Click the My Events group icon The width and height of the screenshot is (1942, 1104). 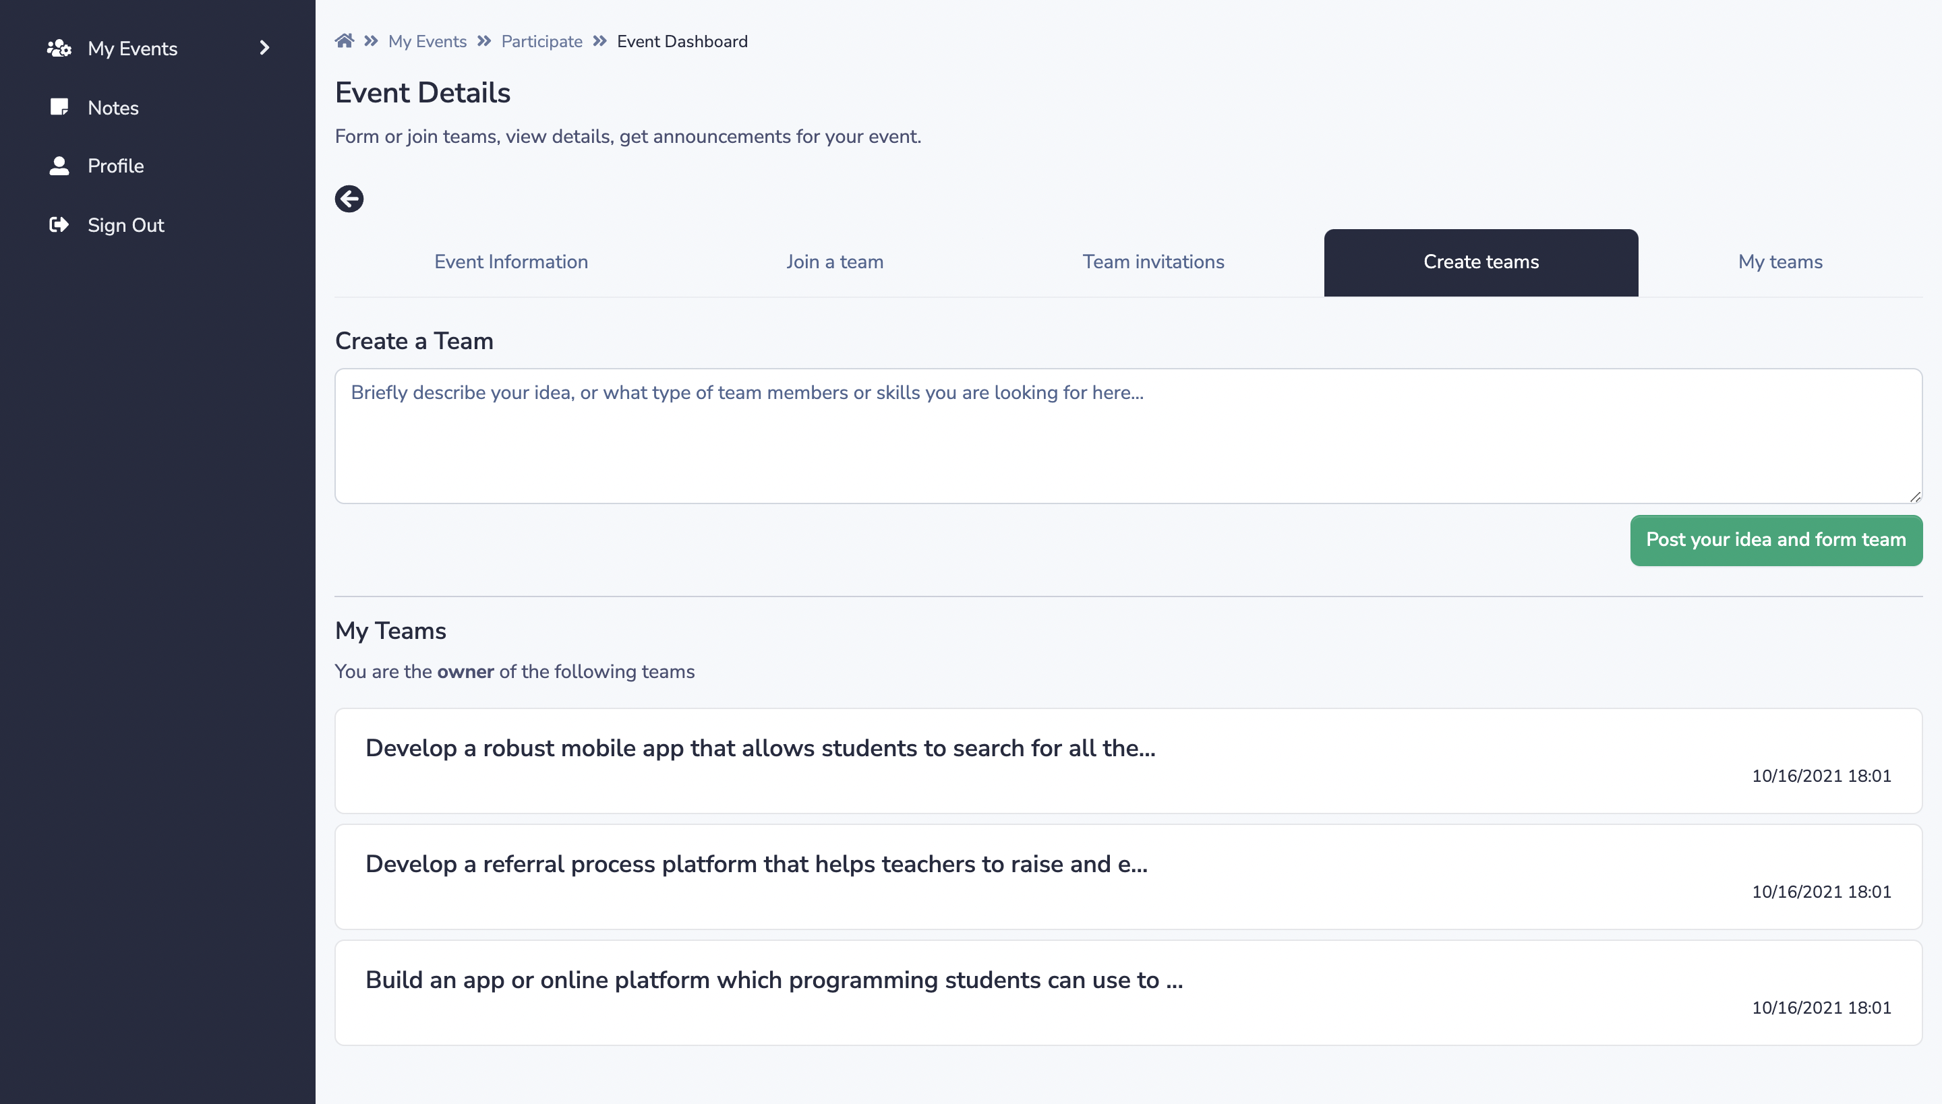[59, 49]
